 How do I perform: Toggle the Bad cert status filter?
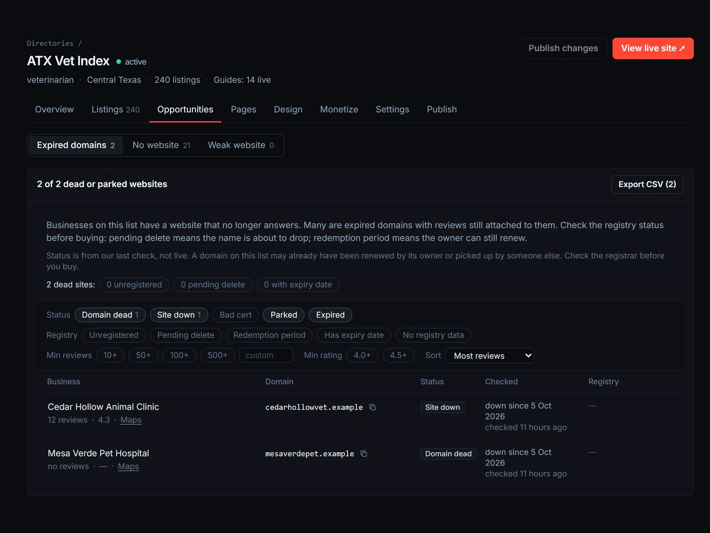point(235,315)
